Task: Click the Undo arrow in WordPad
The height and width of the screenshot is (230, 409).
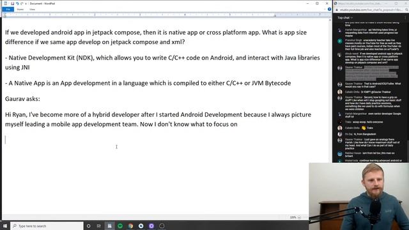Action: 17,3
